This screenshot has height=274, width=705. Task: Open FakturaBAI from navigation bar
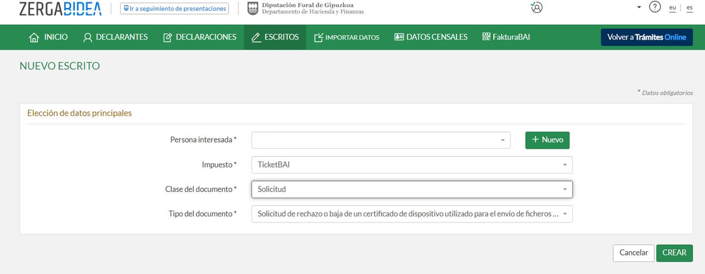pos(506,37)
